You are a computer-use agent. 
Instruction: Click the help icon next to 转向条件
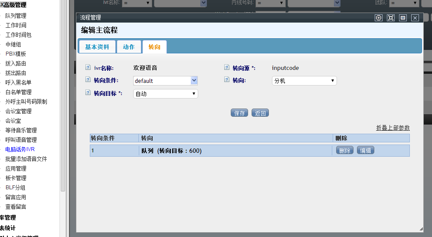click(x=88, y=80)
